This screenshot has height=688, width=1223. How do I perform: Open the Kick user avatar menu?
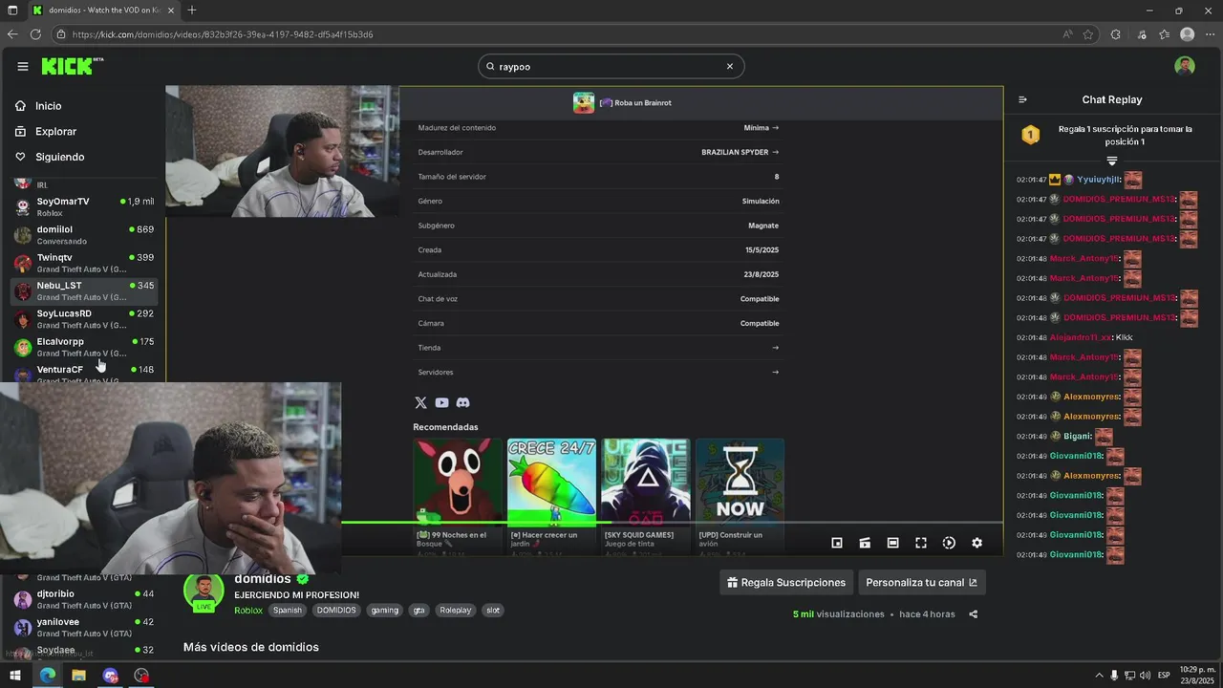coord(1185,66)
